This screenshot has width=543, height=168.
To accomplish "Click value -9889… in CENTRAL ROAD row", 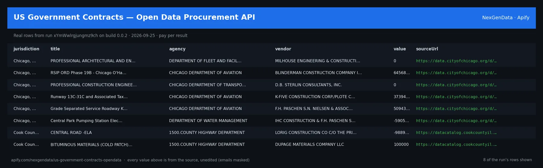I will click(x=402, y=133).
